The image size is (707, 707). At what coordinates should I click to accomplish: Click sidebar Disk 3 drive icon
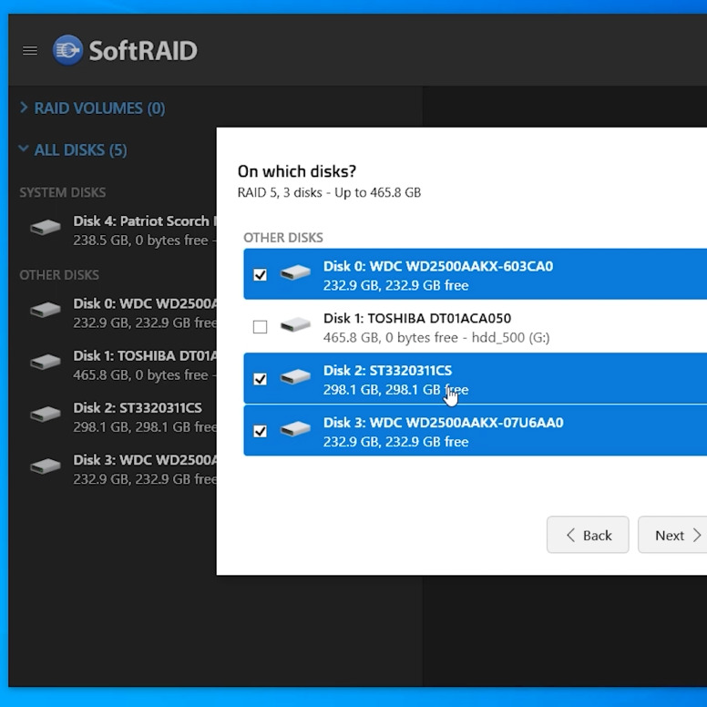point(45,466)
